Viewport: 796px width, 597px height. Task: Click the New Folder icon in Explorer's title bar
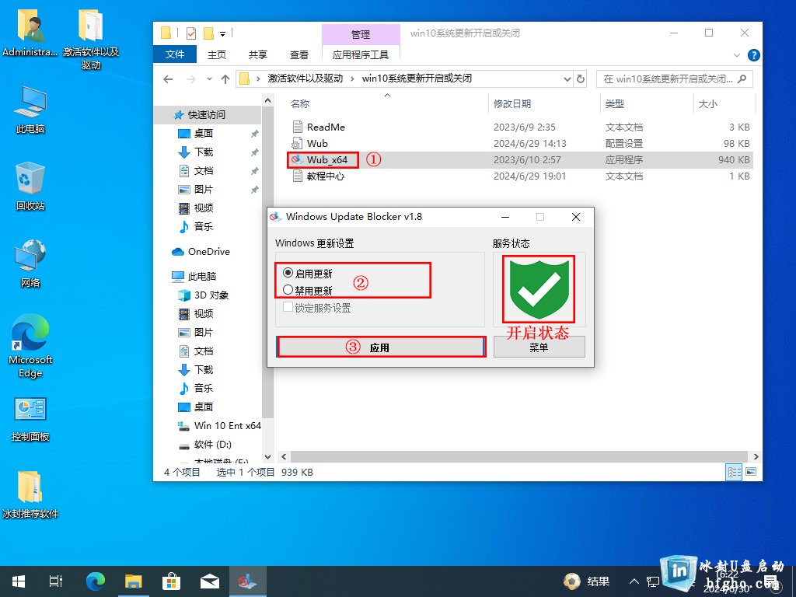point(208,33)
